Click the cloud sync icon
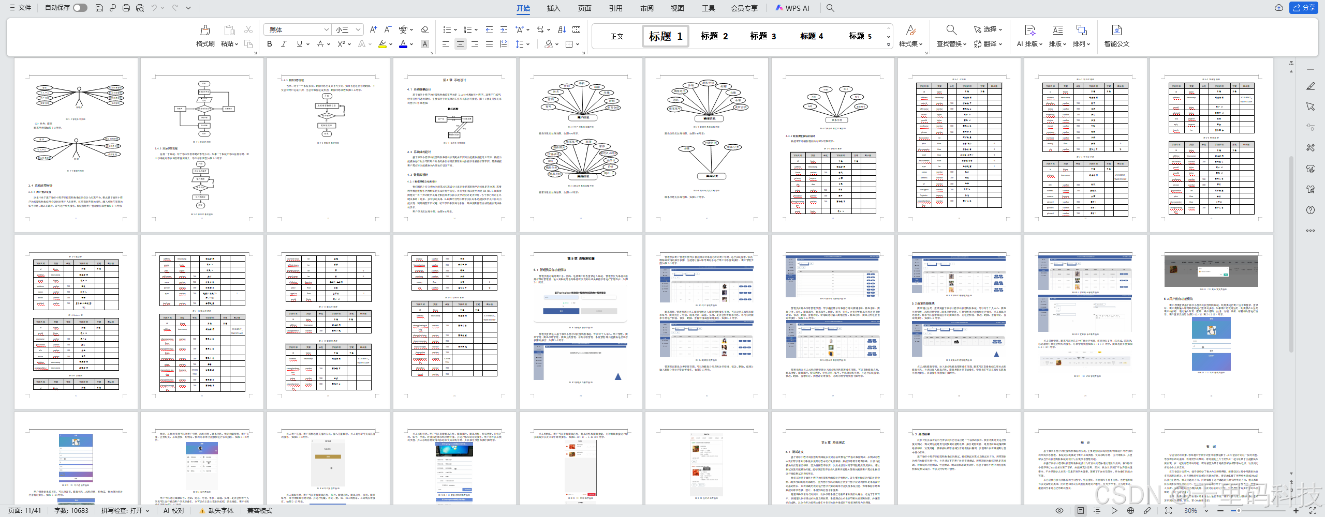 coord(1279,8)
